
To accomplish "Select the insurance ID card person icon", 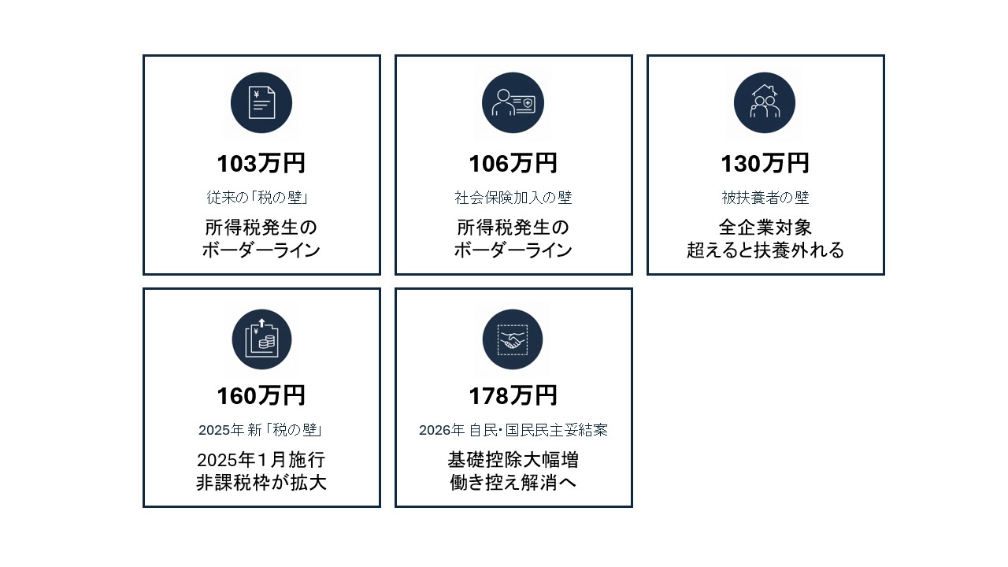I will [513, 103].
